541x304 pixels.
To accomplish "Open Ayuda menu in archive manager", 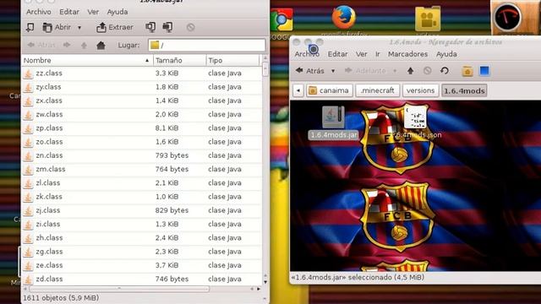I will (x=117, y=12).
